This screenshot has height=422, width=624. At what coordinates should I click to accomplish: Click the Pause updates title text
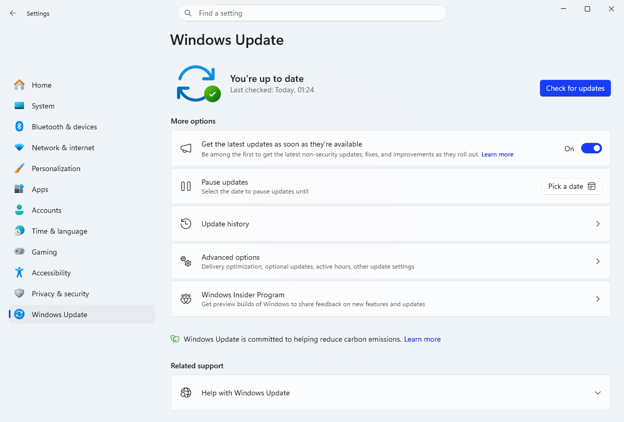[225, 182]
